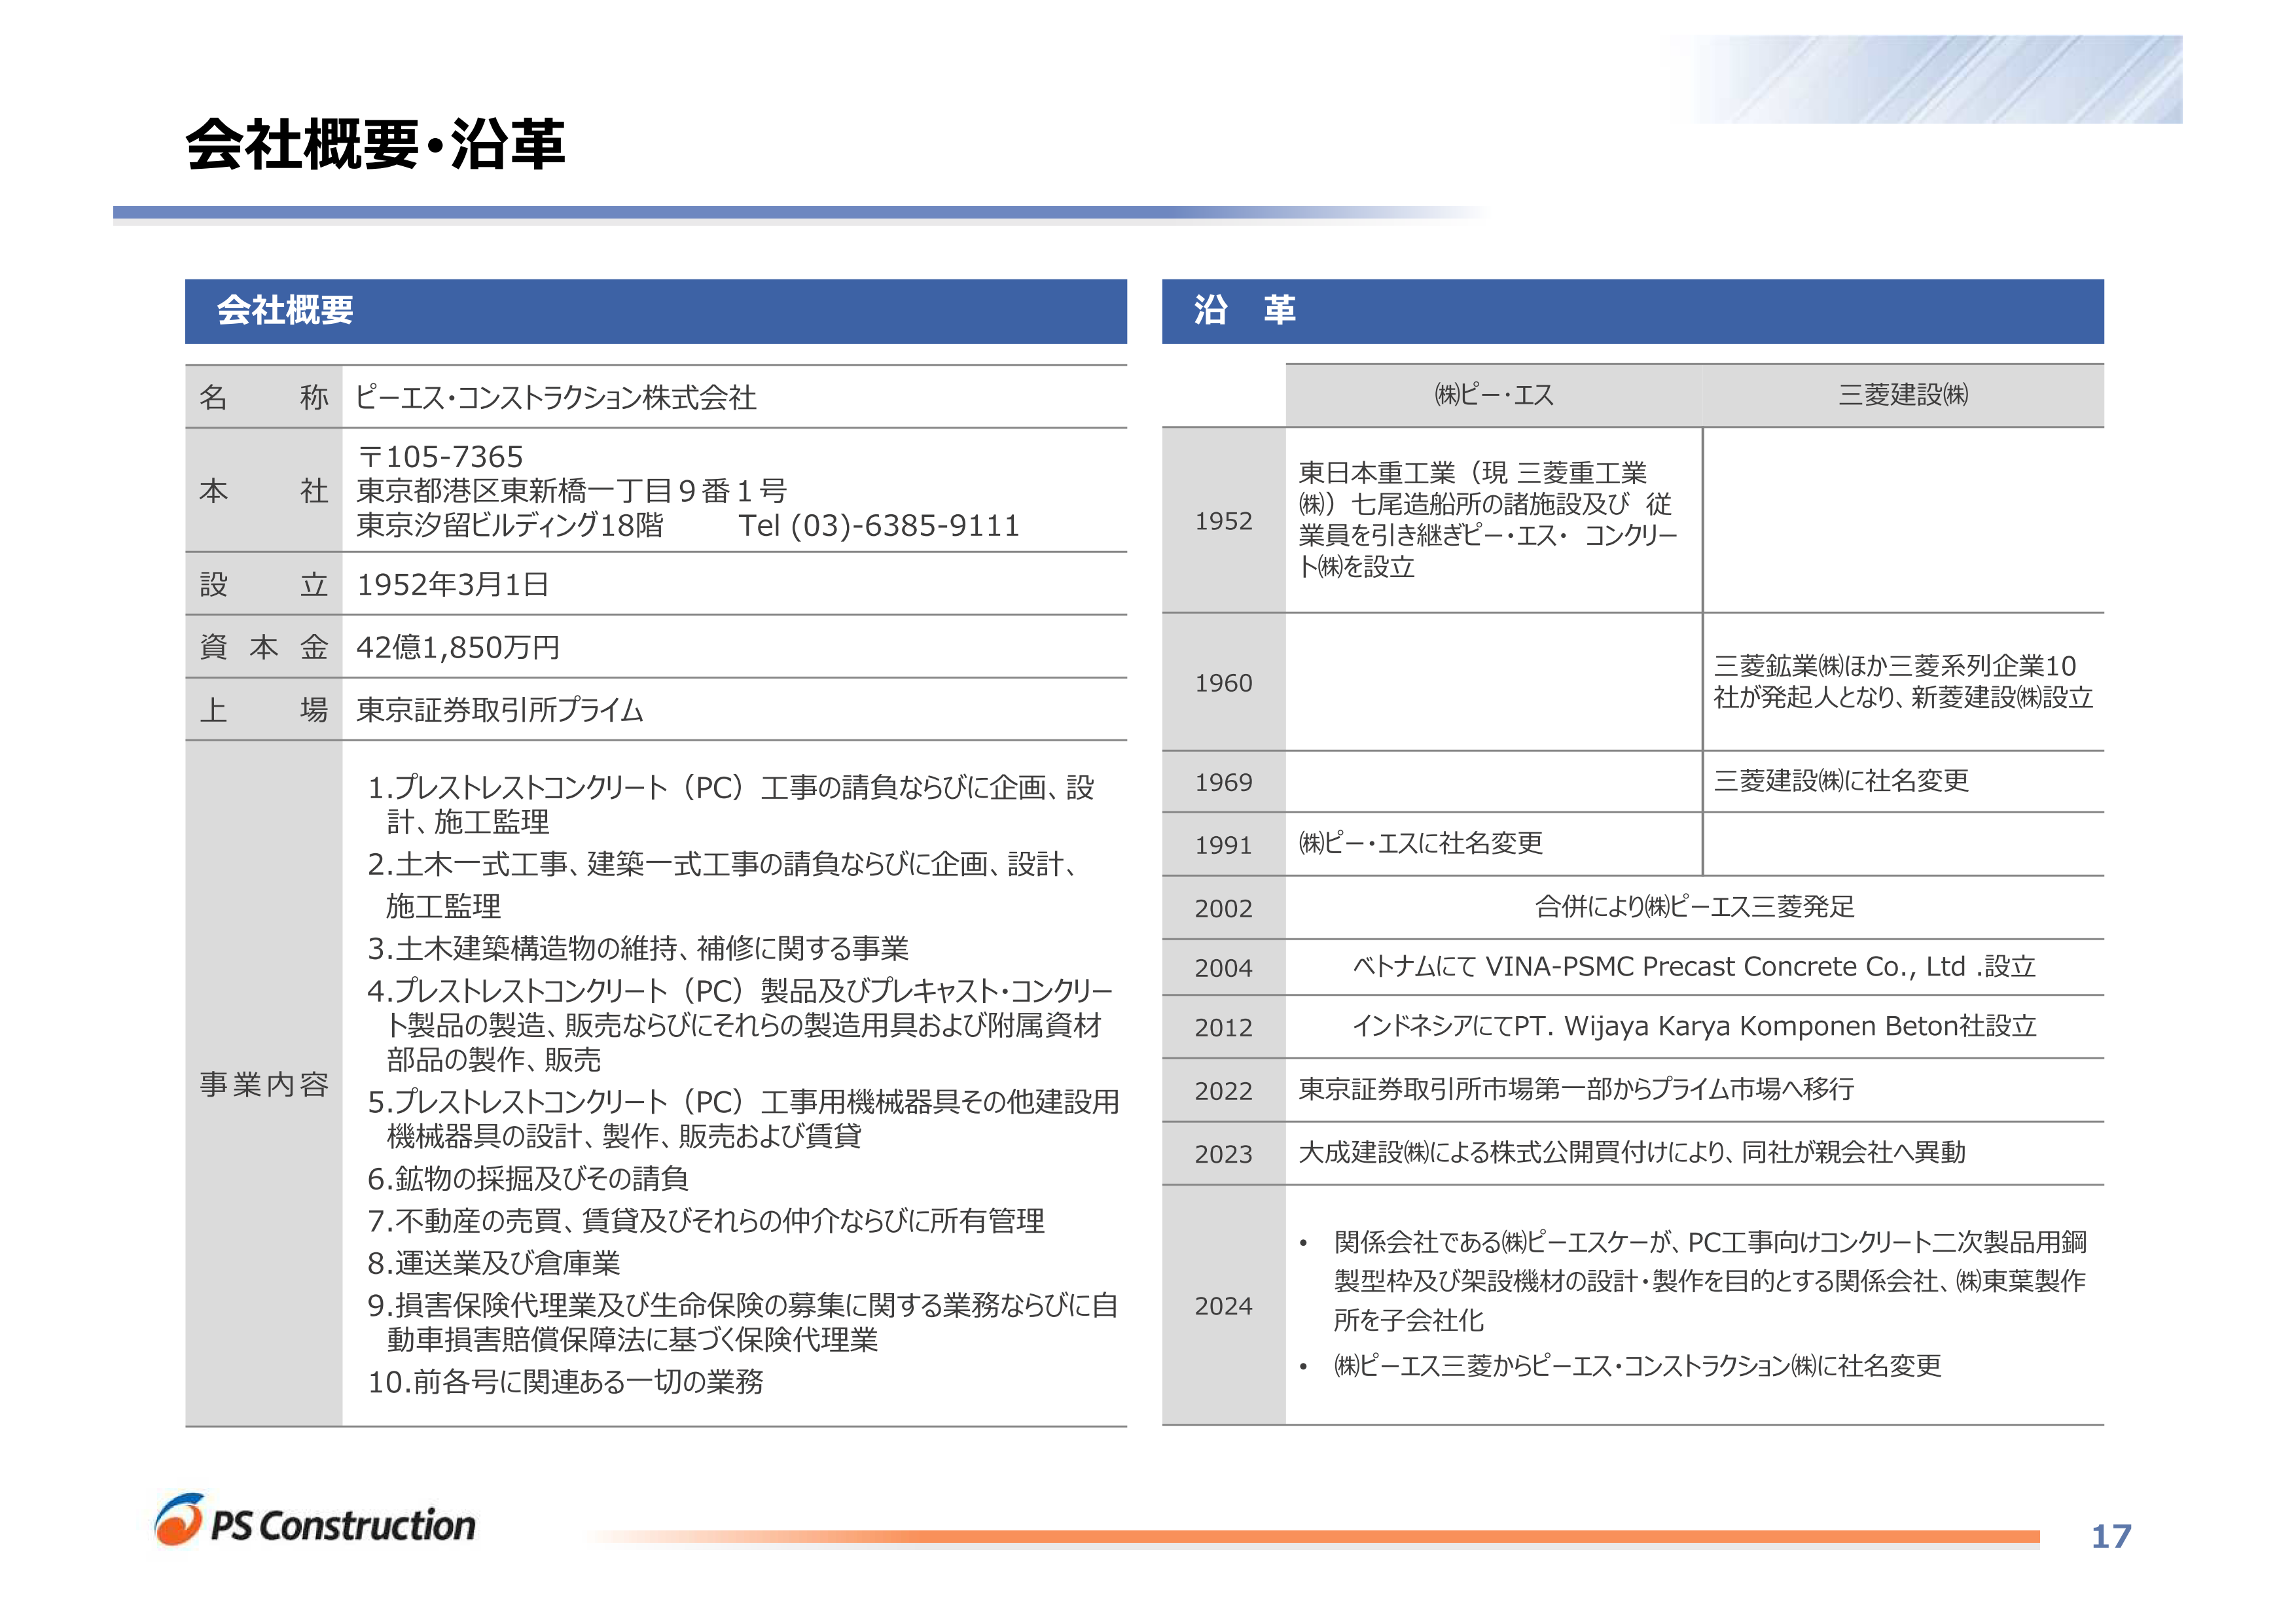
Task: Select postal code 〒105-7365
Action: 440,457
